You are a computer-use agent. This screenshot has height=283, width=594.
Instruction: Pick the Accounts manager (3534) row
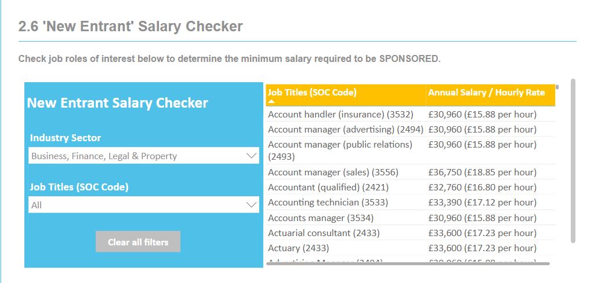320,218
